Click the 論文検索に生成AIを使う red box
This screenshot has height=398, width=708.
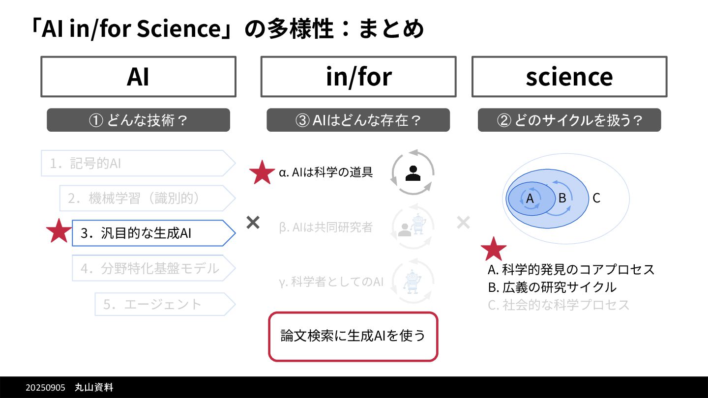point(353,337)
